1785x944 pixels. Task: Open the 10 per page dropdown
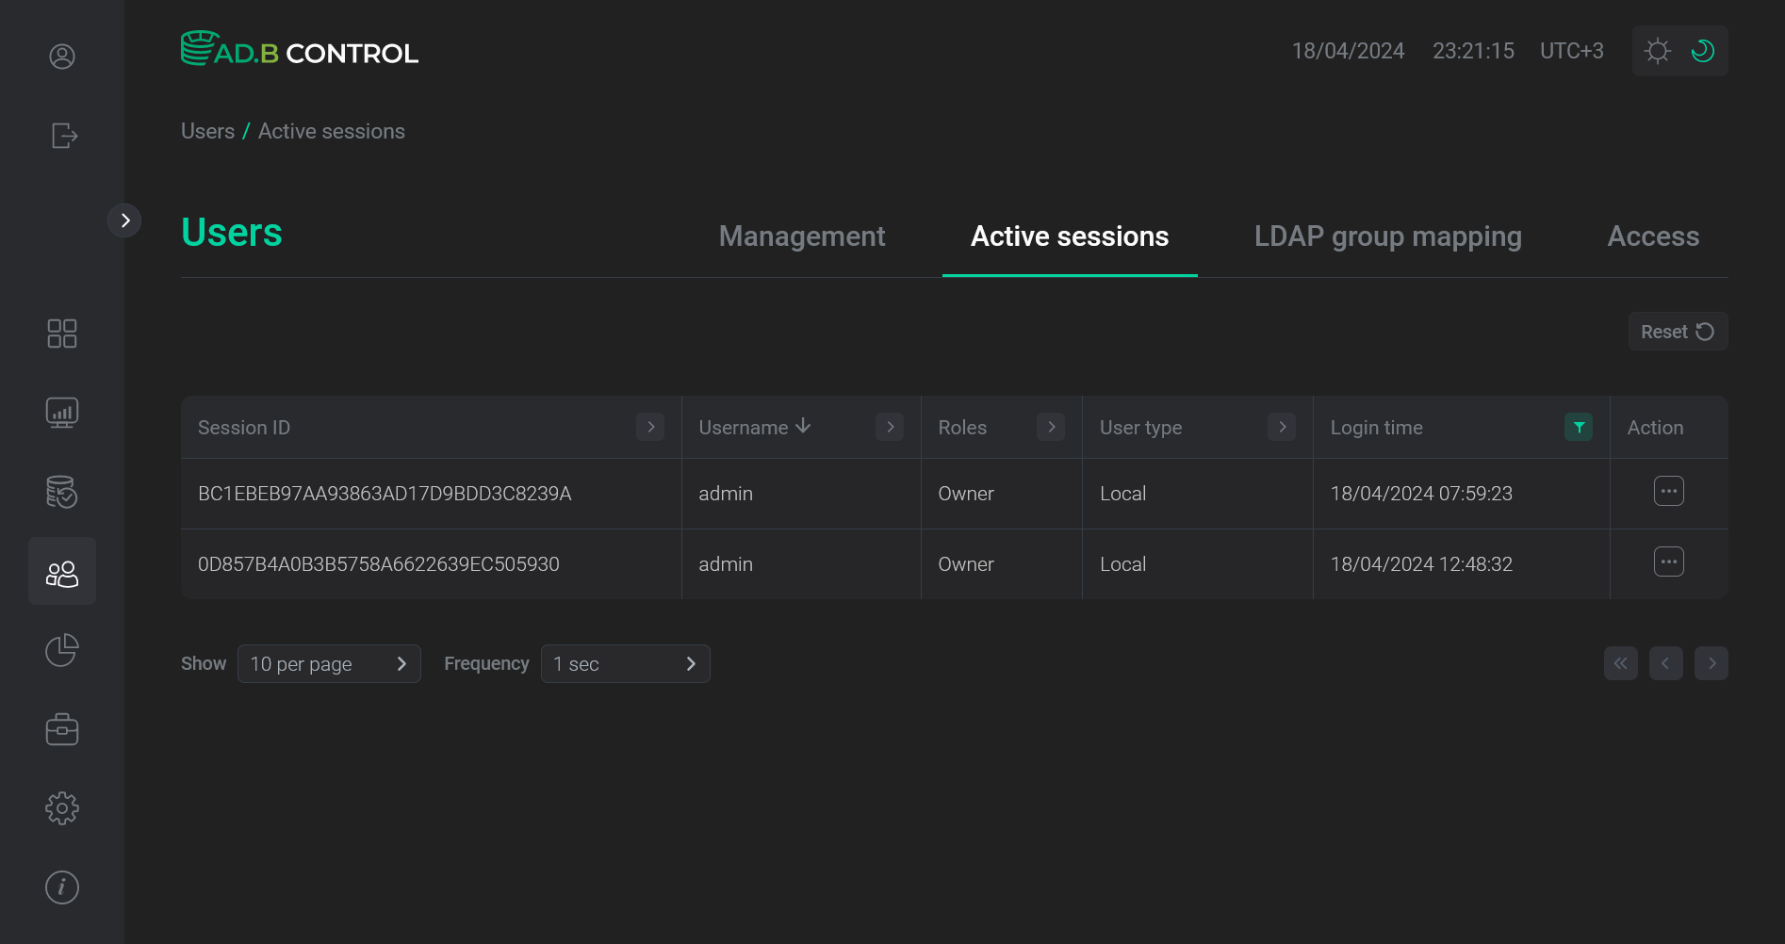(x=329, y=663)
